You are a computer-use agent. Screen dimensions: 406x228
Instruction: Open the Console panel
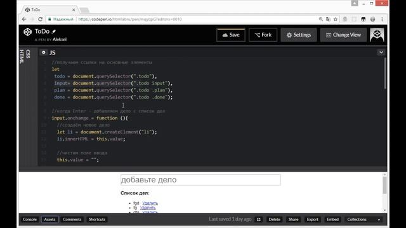click(30, 220)
